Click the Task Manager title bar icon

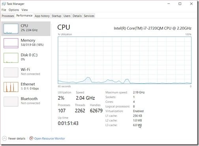coord(4,4)
